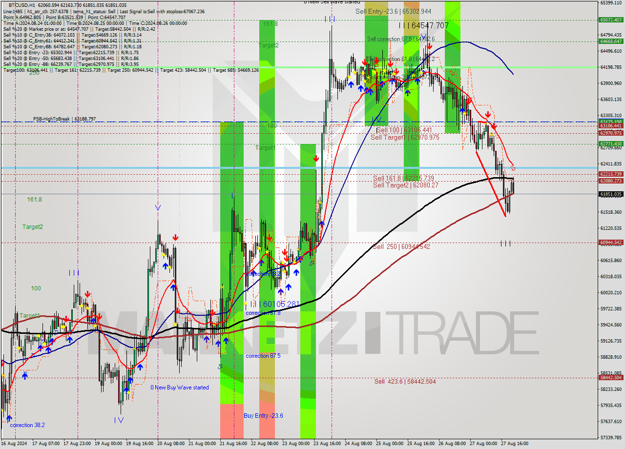Click the 59126.735 price axis value
This screenshot has width=625, height=449.
(610, 341)
